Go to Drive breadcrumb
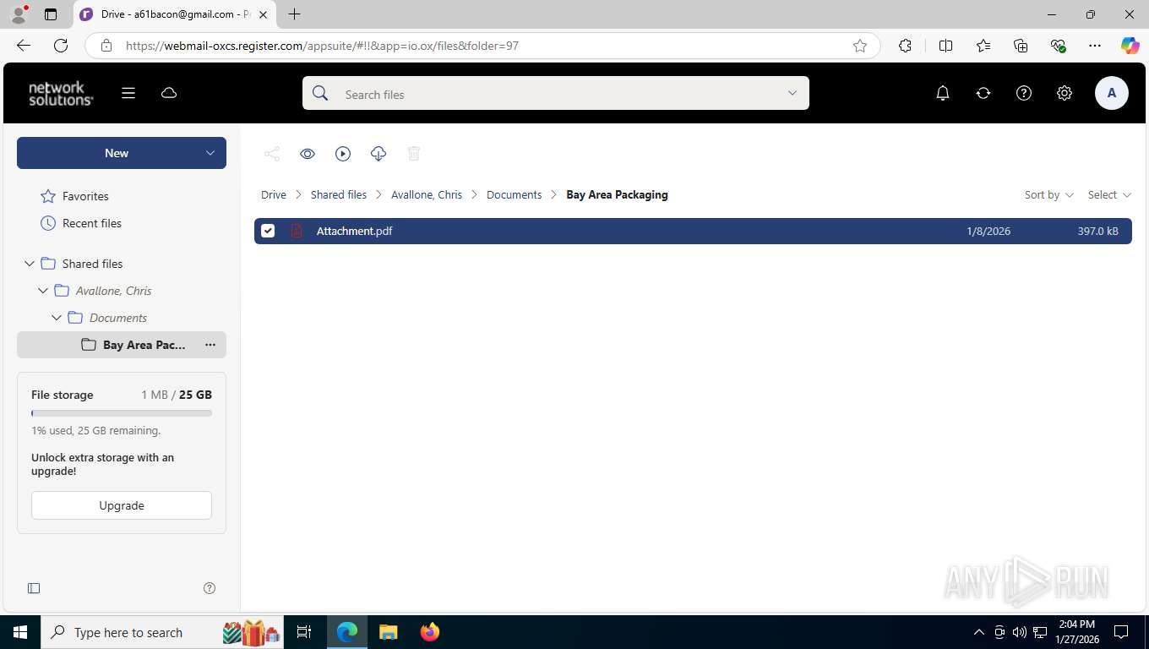Viewport: 1149px width, 649px height. click(274, 194)
